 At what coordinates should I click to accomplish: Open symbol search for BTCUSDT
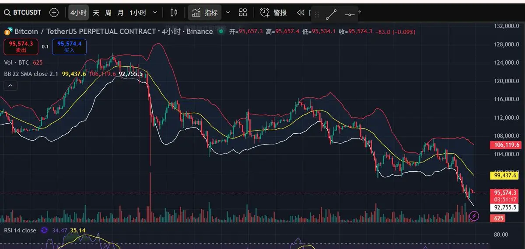point(23,13)
